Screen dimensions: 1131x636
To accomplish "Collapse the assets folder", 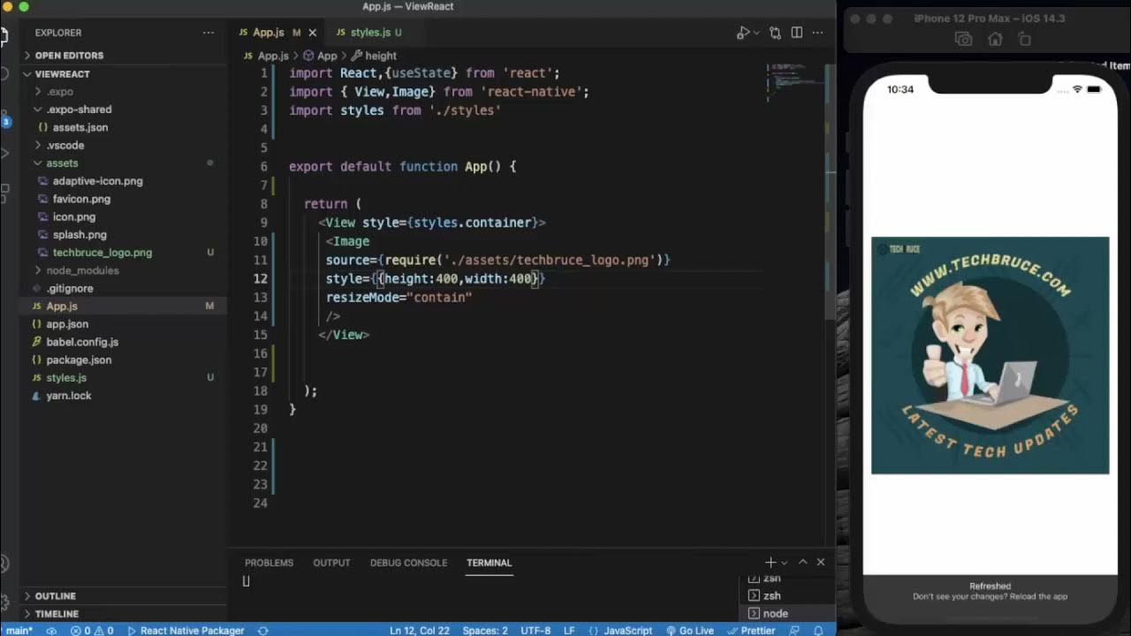I will click(x=122, y=163).
